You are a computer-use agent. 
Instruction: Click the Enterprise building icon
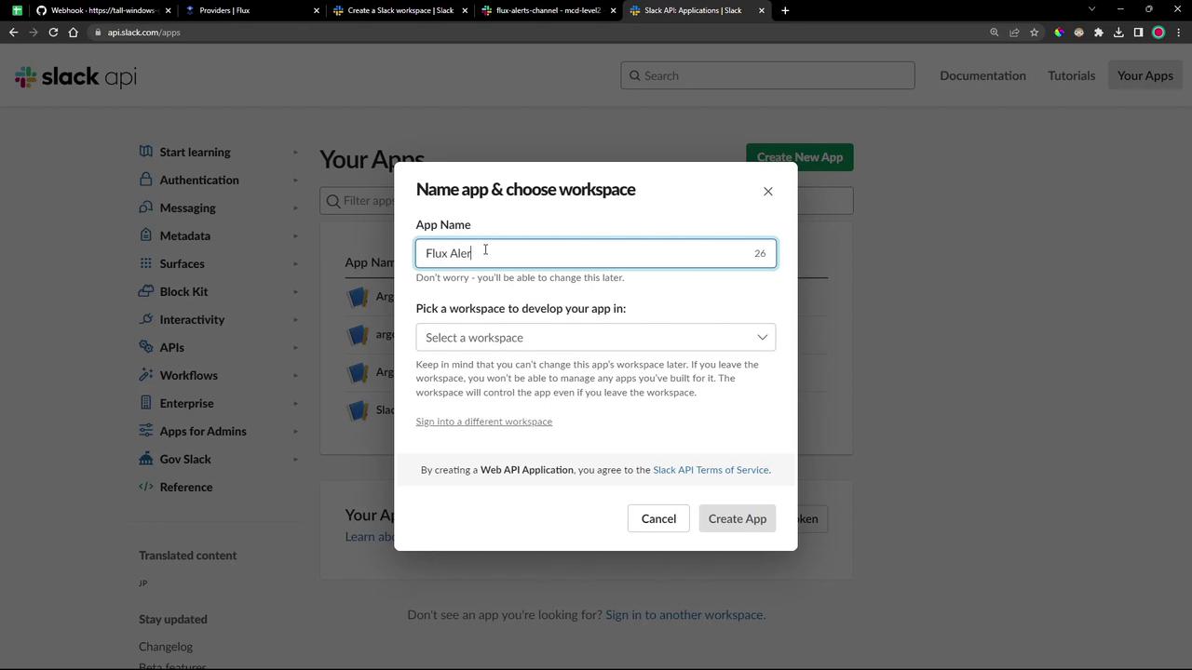click(x=146, y=403)
